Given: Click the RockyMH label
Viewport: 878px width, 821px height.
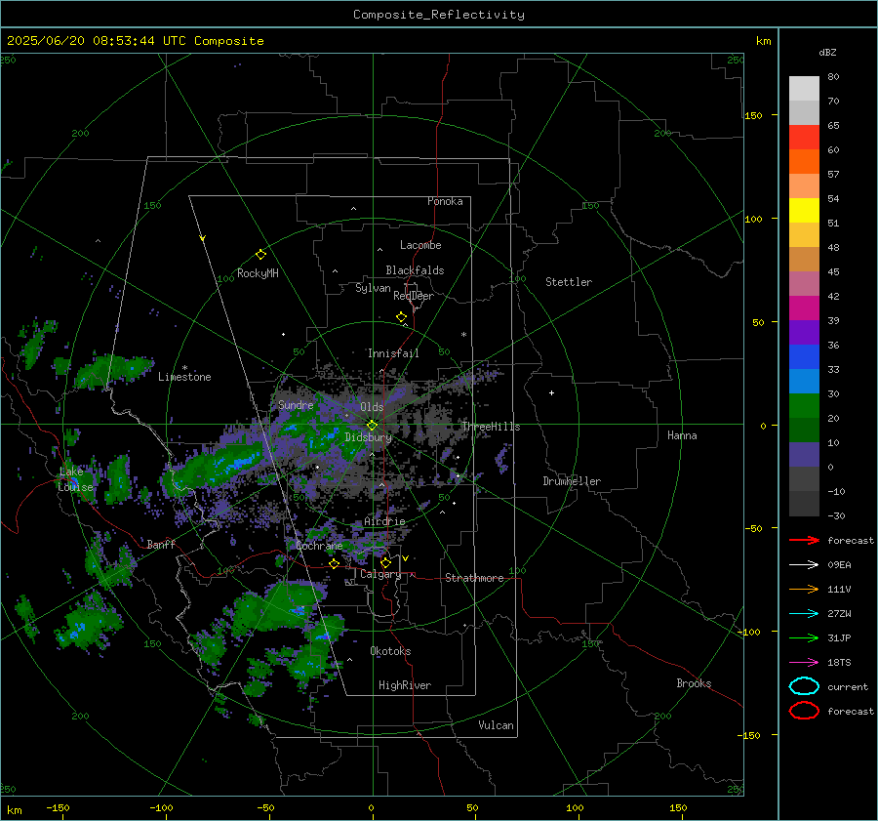Looking at the screenshot, I should click(258, 273).
